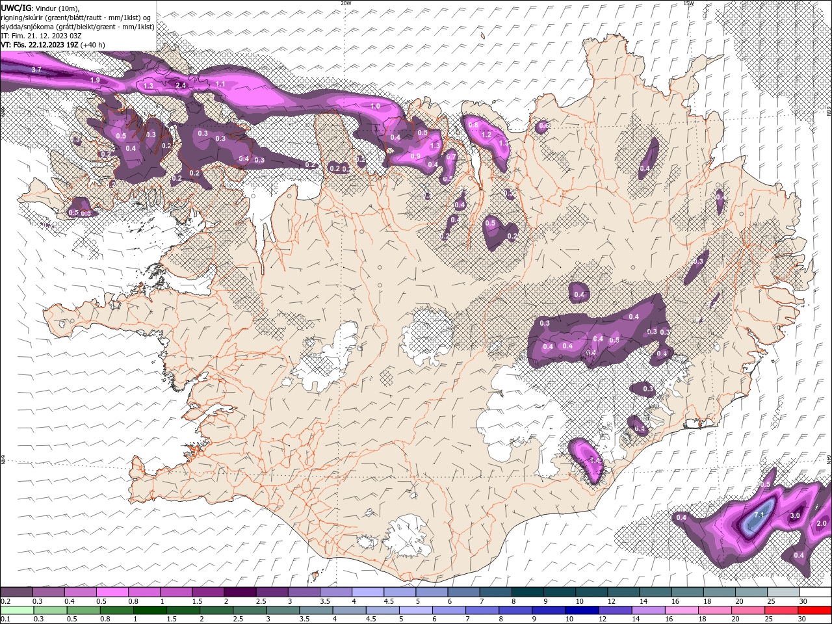Select the 2.4 precipitation value on the map

tap(181, 85)
